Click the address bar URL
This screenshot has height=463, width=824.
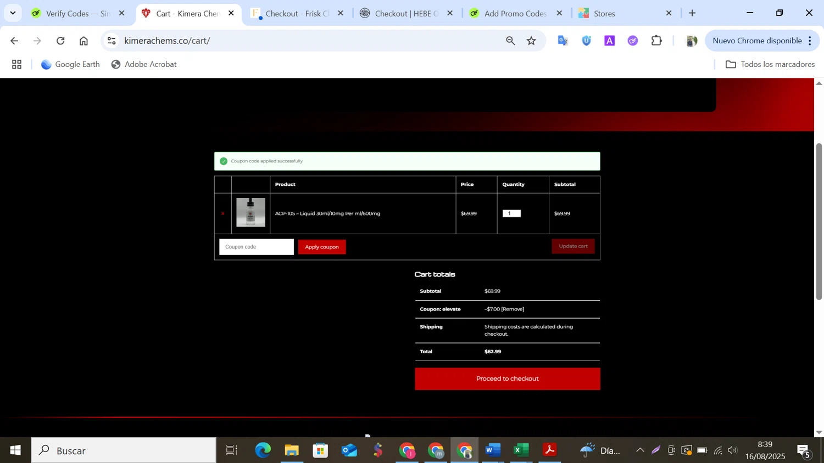[167, 41]
